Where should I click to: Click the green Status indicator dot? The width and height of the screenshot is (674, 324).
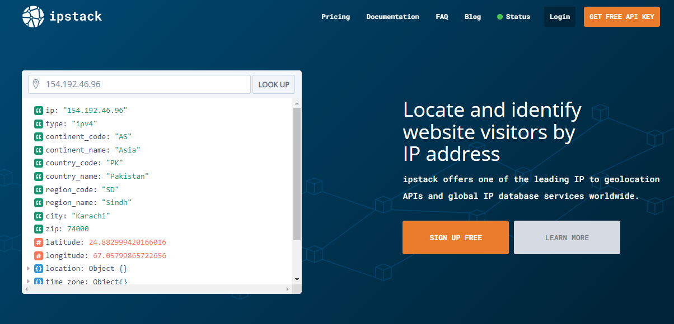tap(500, 17)
